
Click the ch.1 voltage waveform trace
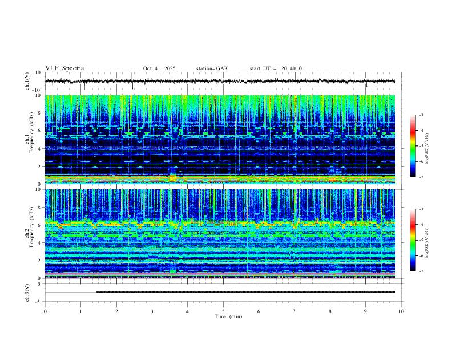pos(220,81)
